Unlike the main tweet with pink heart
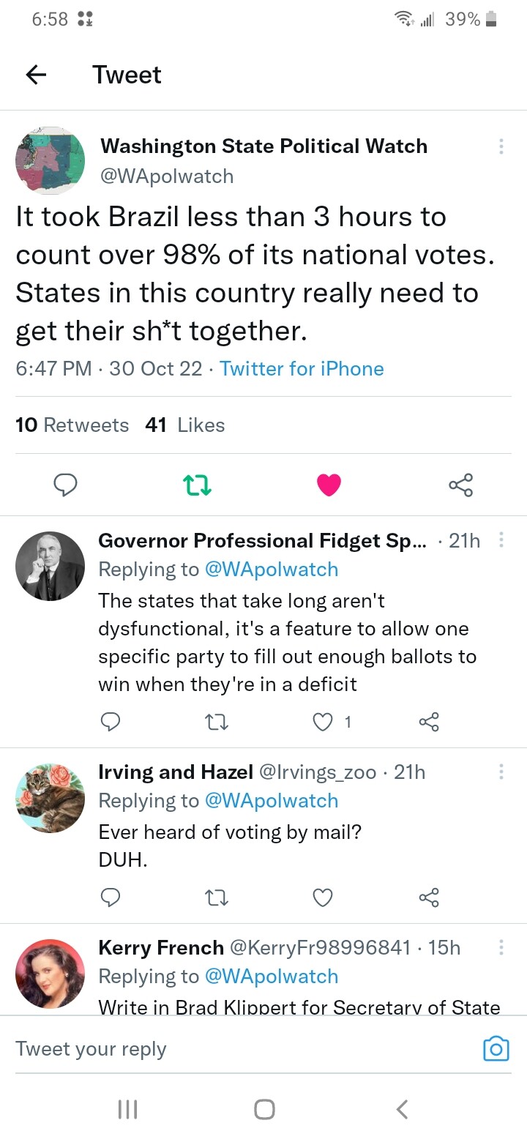Image resolution: width=527 pixels, height=1142 pixels. 329,484
